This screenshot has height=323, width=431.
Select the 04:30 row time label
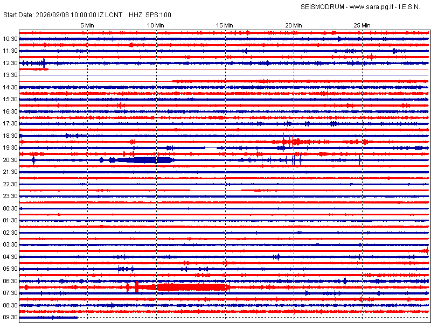click(10, 257)
